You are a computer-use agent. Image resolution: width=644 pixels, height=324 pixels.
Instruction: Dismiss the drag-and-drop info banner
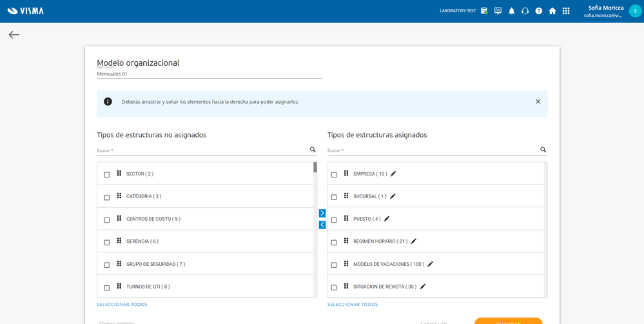click(x=538, y=101)
